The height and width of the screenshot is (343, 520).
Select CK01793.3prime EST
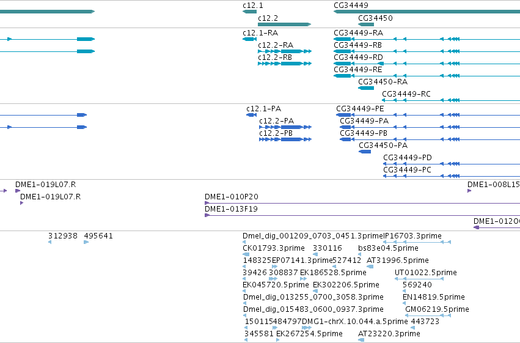click(x=274, y=248)
